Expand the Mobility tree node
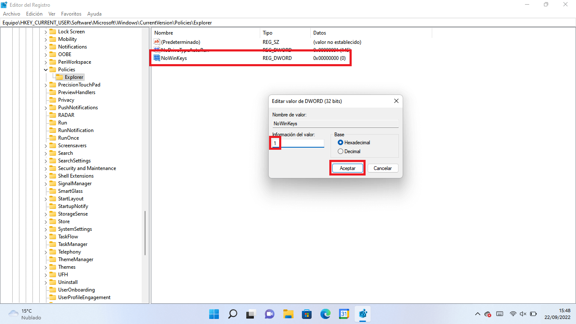The height and width of the screenshot is (324, 576). pyautogui.click(x=46, y=39)
